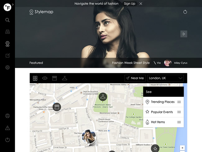Screen dimensions: 202x152
Task: Click the Via pen icon
Action: [155, 63]
